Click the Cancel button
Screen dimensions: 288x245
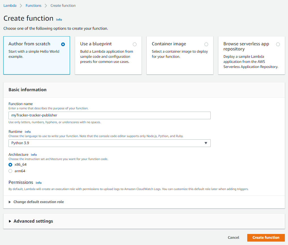233,238
